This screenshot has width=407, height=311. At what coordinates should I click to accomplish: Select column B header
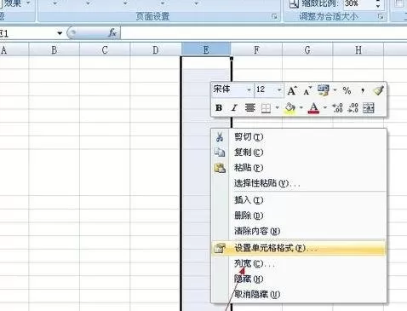tap(54, 49)
